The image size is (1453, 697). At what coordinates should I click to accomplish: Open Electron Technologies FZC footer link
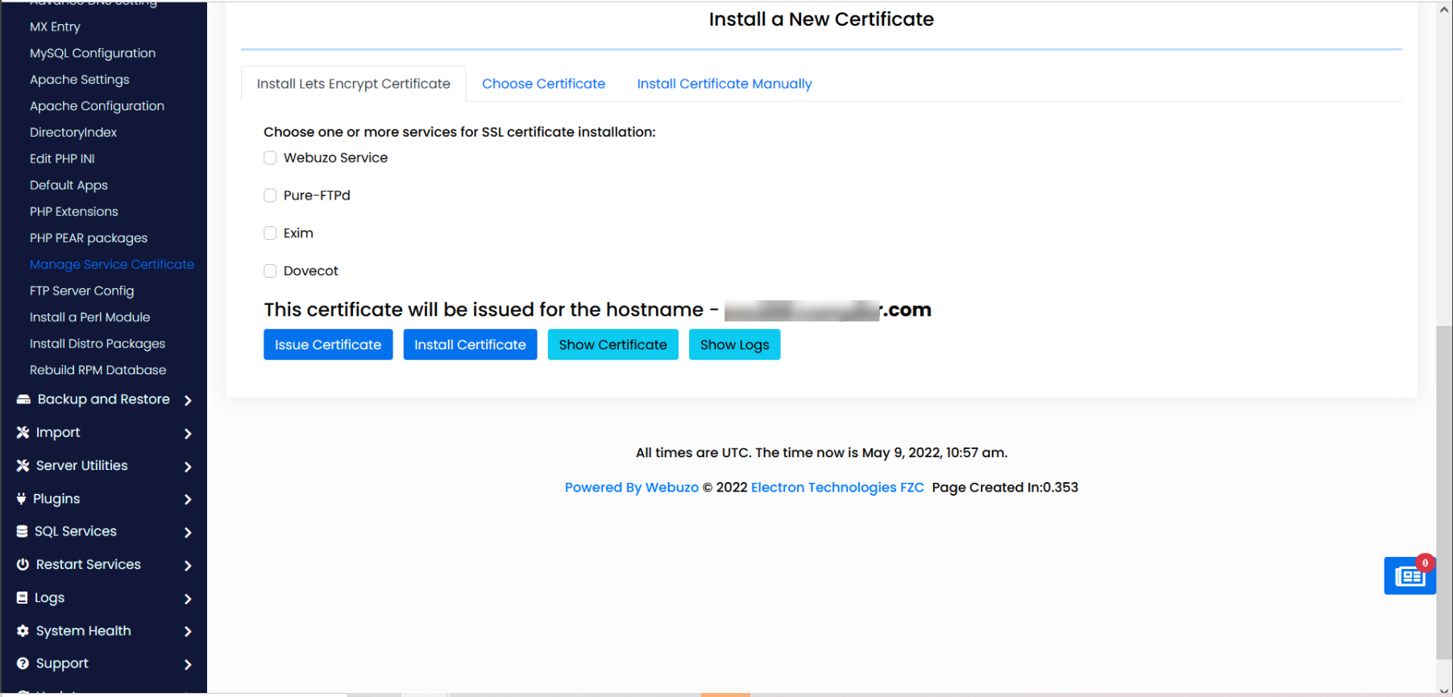tap(837, 487)
